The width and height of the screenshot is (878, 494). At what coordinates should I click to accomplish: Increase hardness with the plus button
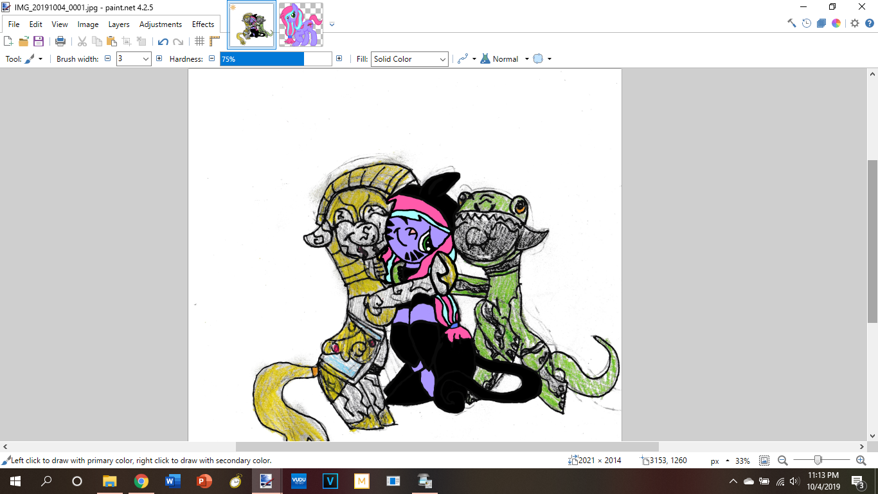coord(339,59)
